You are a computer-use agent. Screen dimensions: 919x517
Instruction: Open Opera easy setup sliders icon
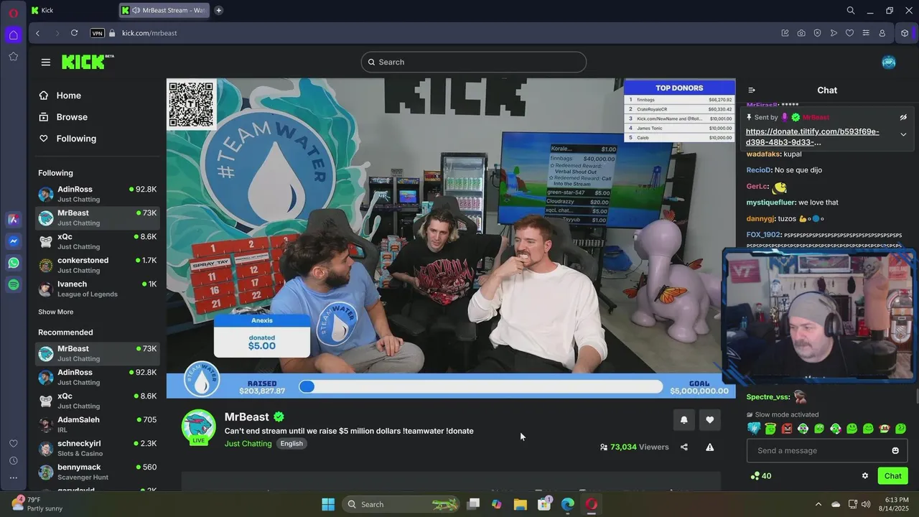866,33
